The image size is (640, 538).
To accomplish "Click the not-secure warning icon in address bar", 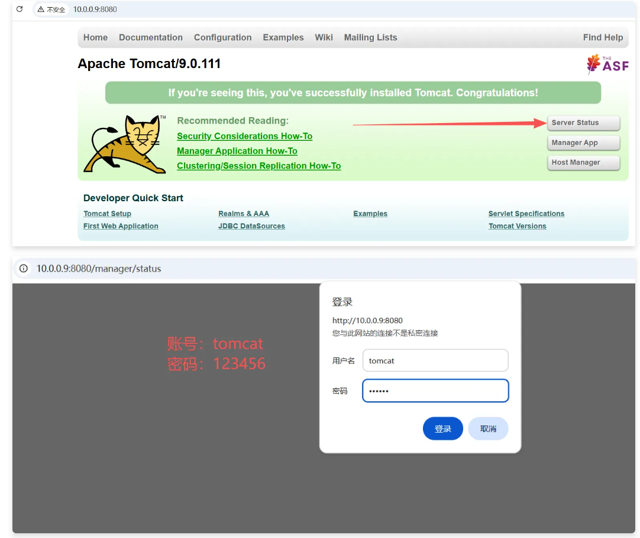I will 41,9.
